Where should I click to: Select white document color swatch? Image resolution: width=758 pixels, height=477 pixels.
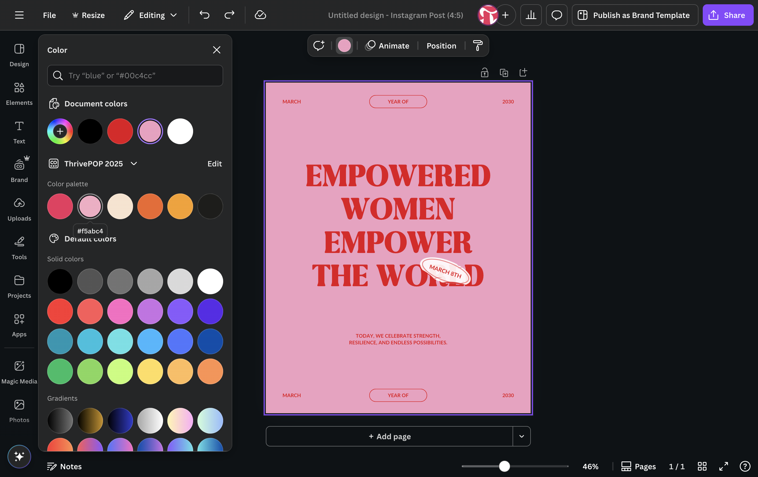[x=180, y=131]
